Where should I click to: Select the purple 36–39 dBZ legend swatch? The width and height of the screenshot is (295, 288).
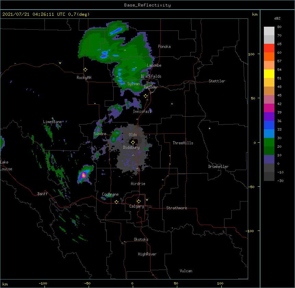(x=269, y=116)
